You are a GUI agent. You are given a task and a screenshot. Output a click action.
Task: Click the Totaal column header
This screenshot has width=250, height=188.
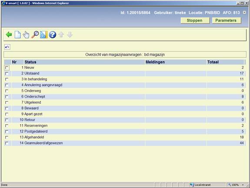point(213,62)
